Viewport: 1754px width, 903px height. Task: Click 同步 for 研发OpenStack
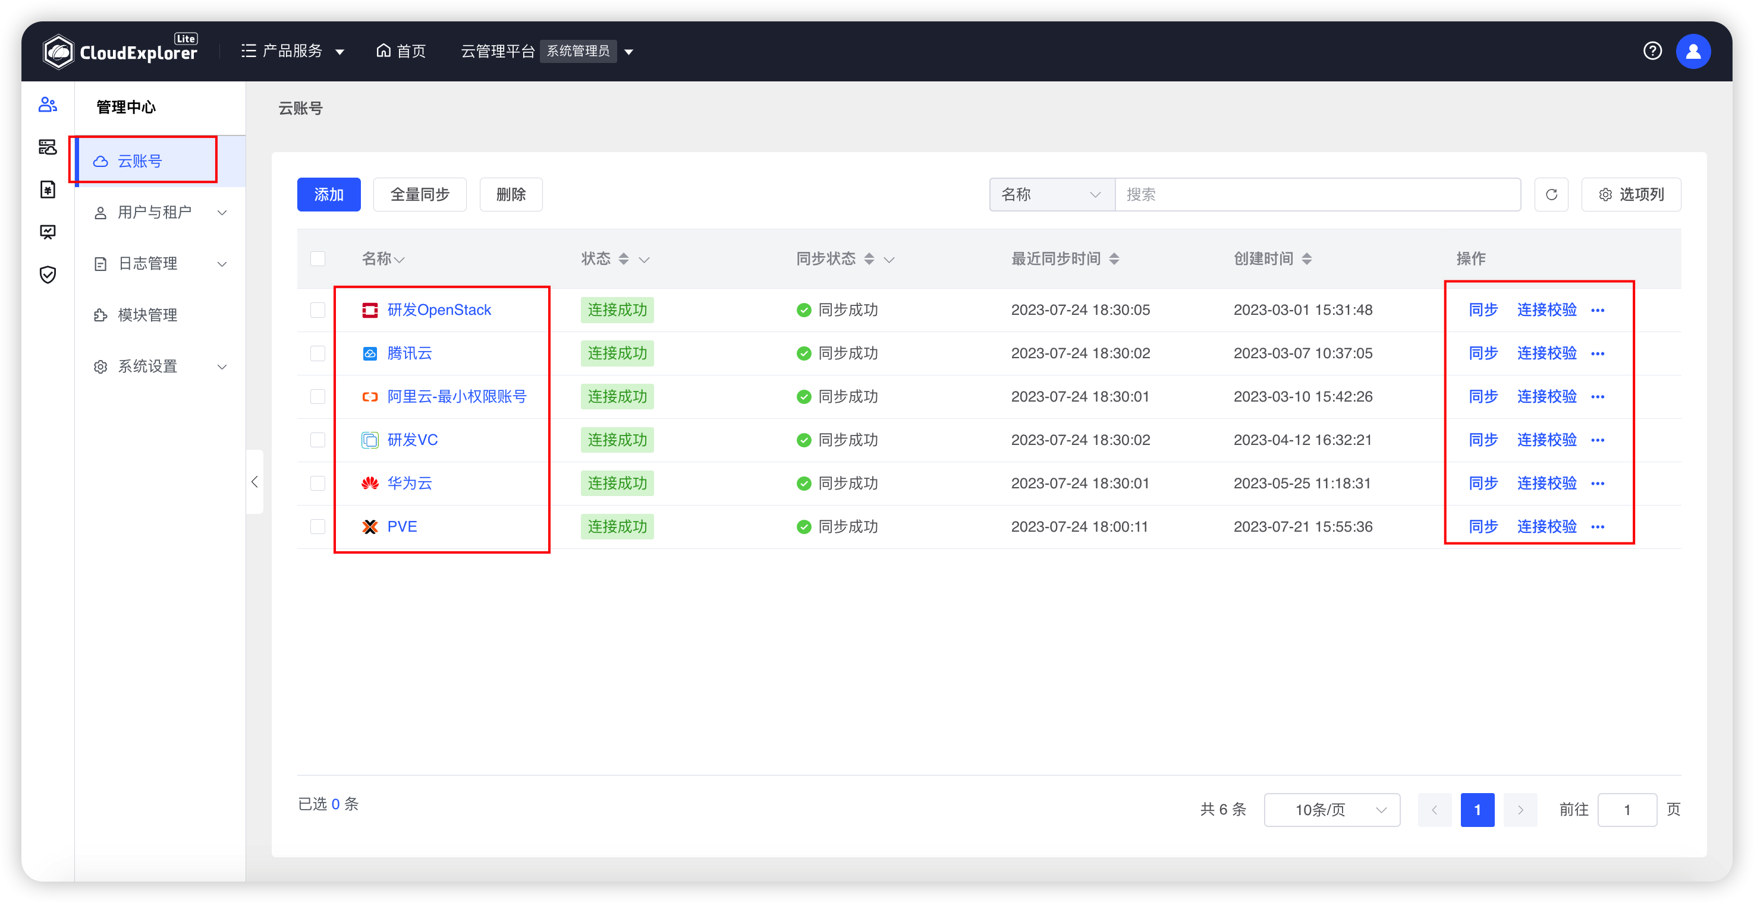tap(1483, 310)
